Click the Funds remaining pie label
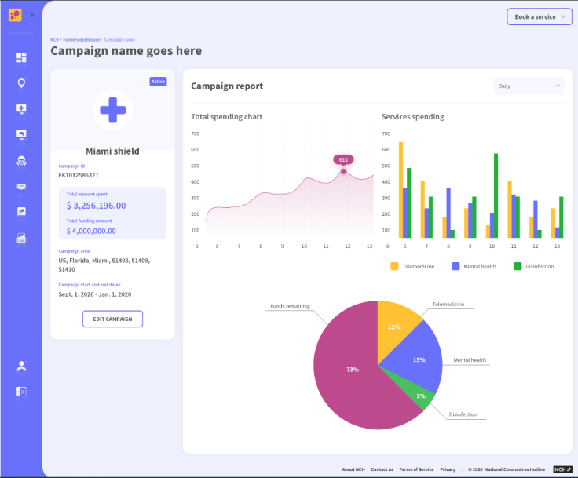The image size is (578, 478). click(290, 306)
